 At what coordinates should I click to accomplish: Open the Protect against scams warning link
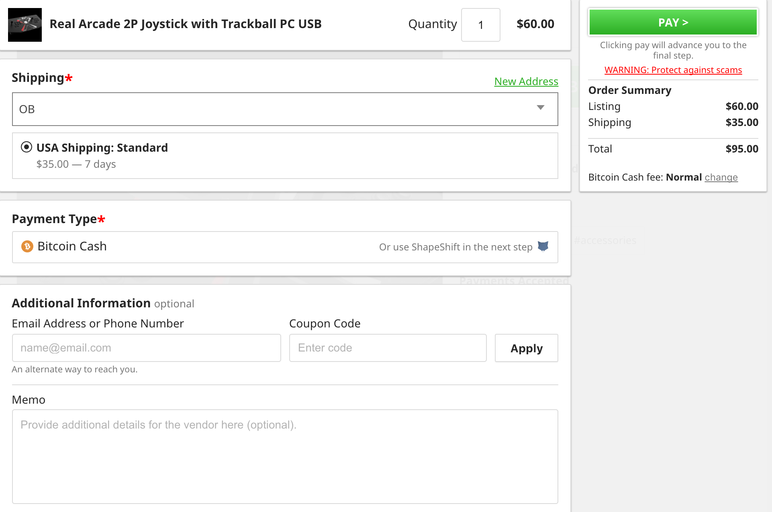coord(673,70)
